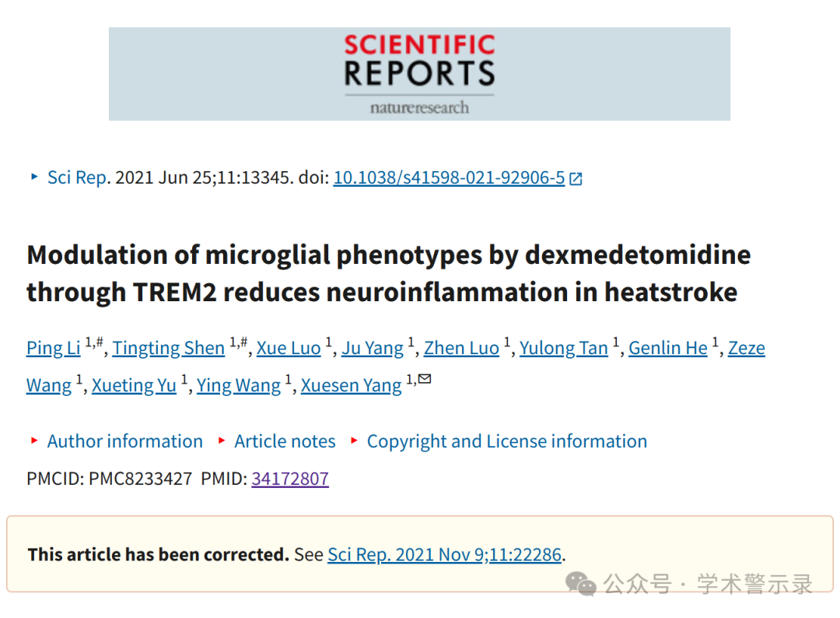Open the DOI link 10.1038/s41598-021-92906-5
Viewport: 840px width, 618px height.
(449, 177)
